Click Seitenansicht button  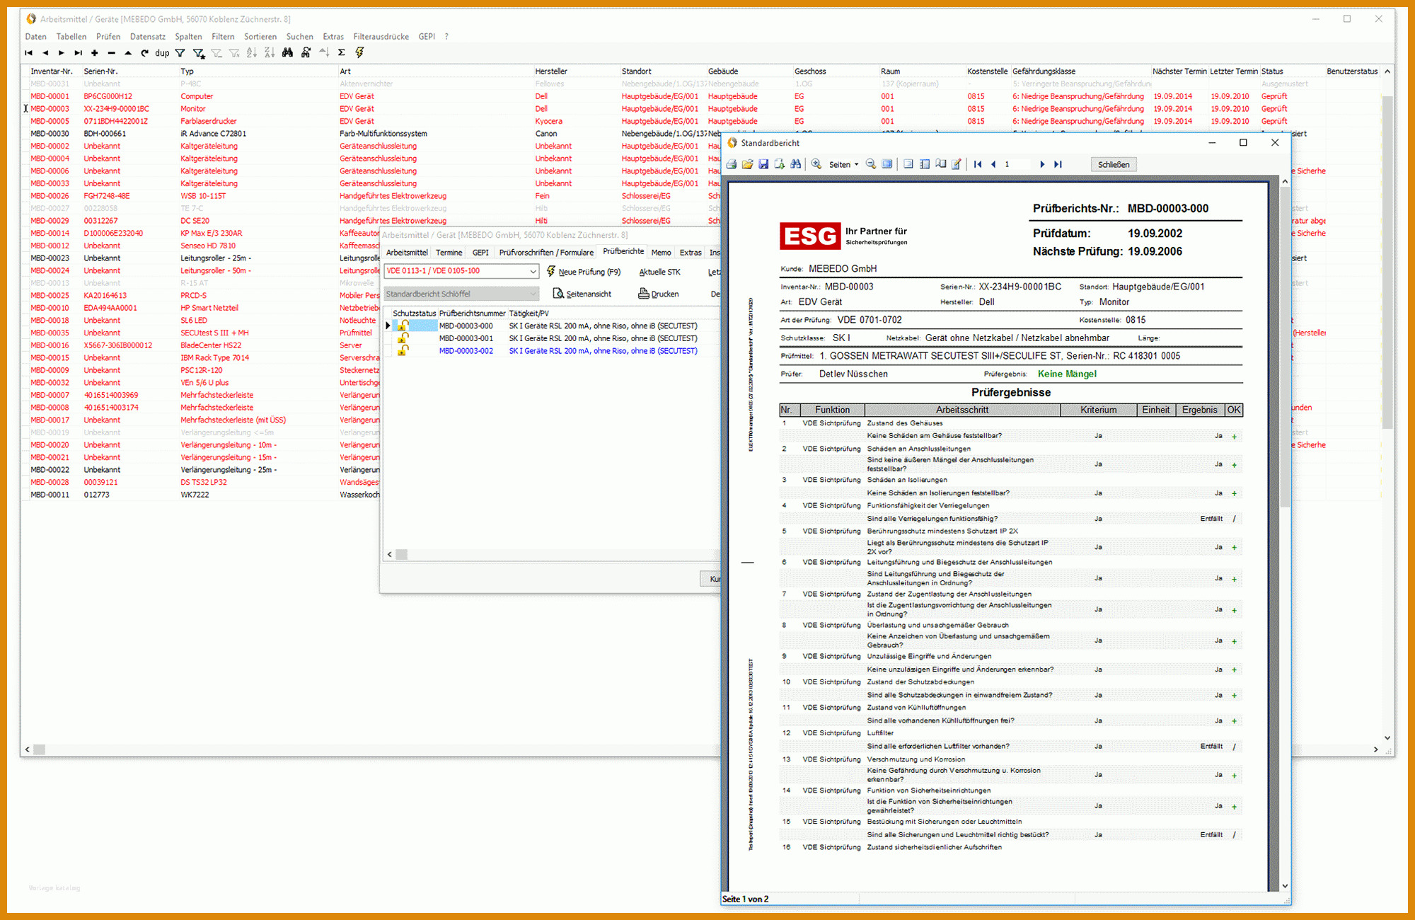pos(582,294)
